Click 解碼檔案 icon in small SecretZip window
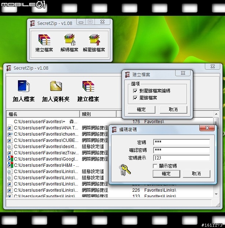Viewport: 225px width, 228px height. point(70,40)
